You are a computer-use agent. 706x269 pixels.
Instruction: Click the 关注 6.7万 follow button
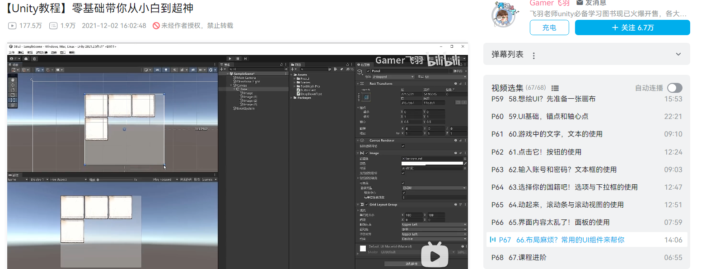(632, 27)
